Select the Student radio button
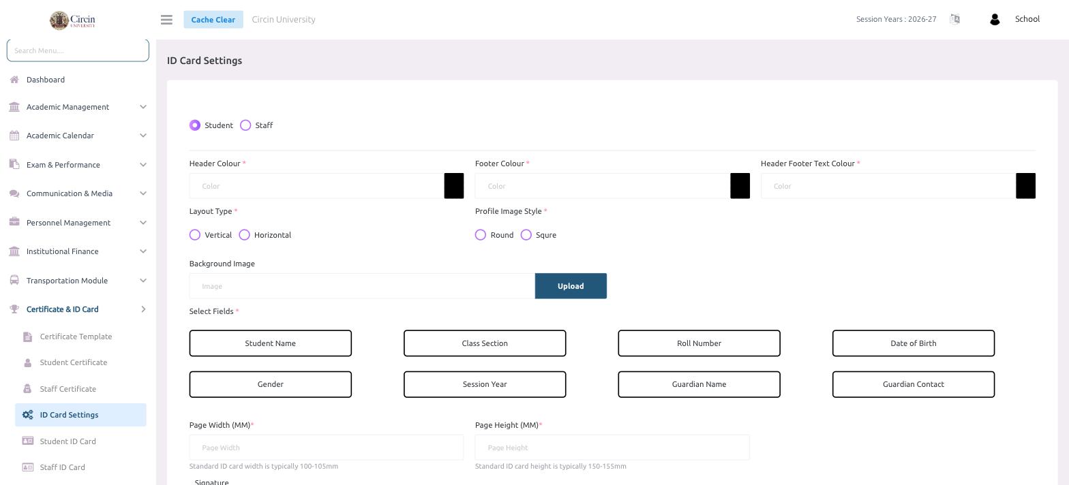 pyautogui.click(x=195, y=125)
